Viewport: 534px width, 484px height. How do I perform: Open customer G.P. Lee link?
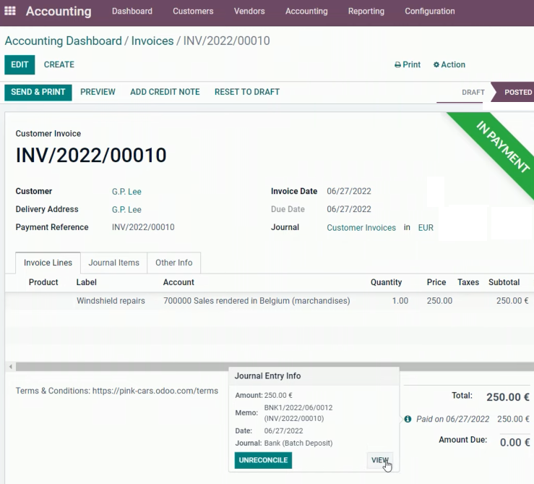pos(126,191)
